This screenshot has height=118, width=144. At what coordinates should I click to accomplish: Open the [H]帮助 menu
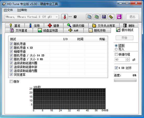coord(22,10)
